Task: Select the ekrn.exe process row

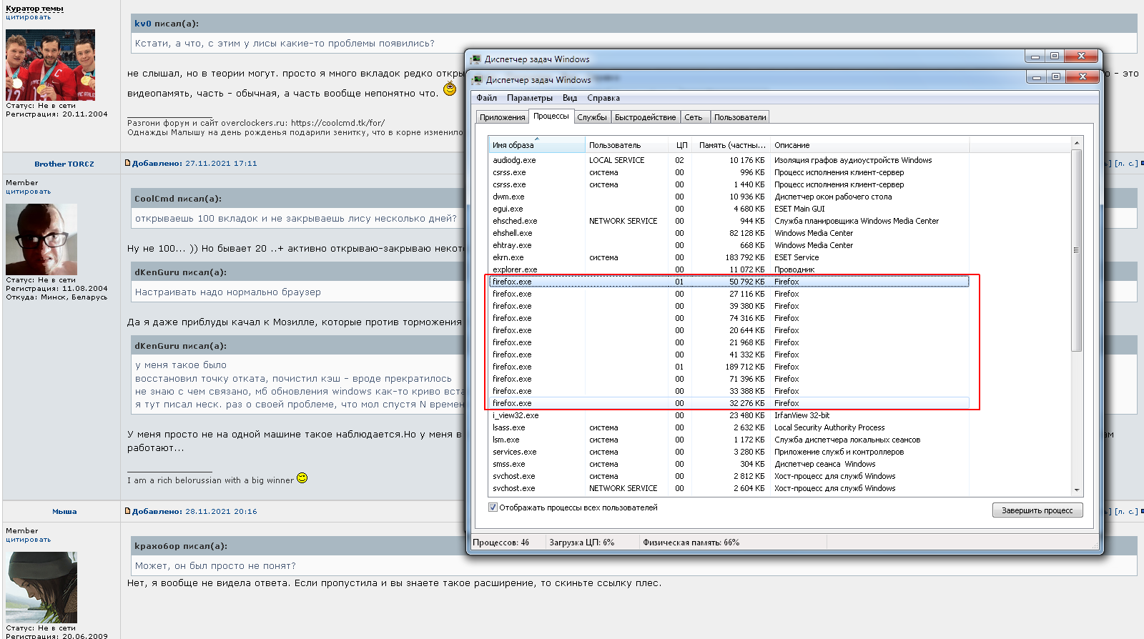Action: 729,257
